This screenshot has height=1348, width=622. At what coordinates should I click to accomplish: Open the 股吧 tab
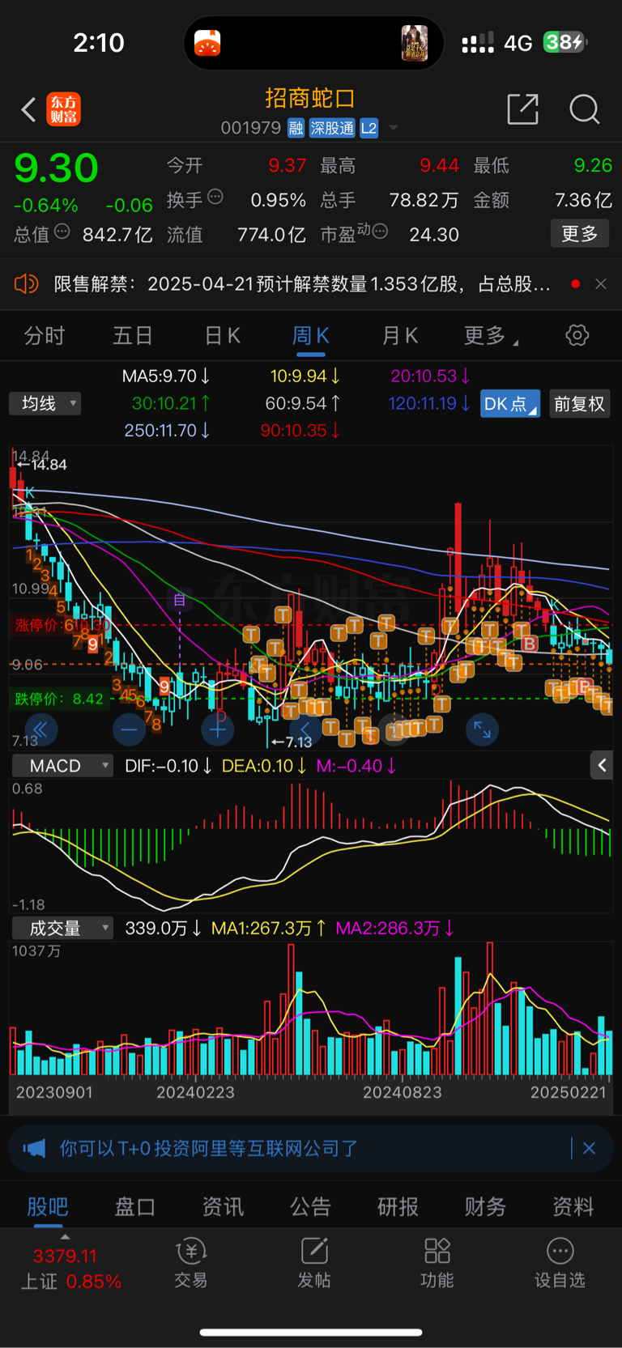point(48,1206)
